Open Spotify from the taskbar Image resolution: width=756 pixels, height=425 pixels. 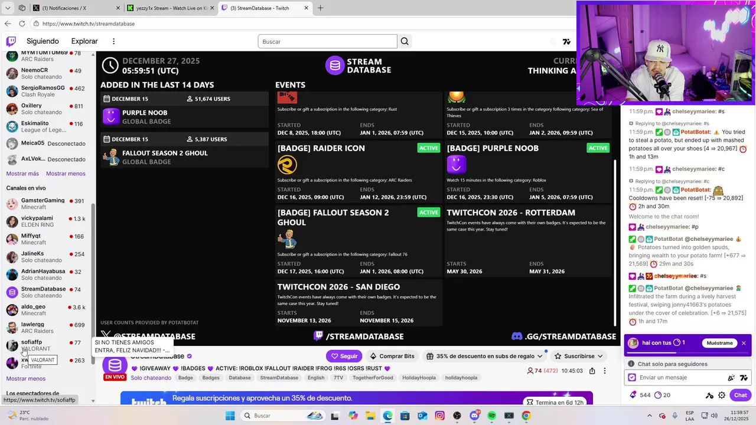coord(492,416)
